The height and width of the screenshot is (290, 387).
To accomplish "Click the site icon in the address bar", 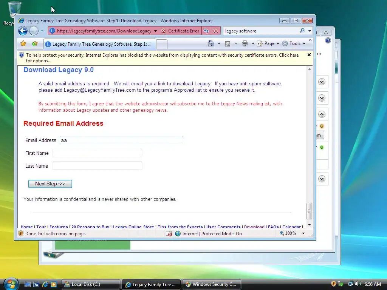I will pos(52,31).
